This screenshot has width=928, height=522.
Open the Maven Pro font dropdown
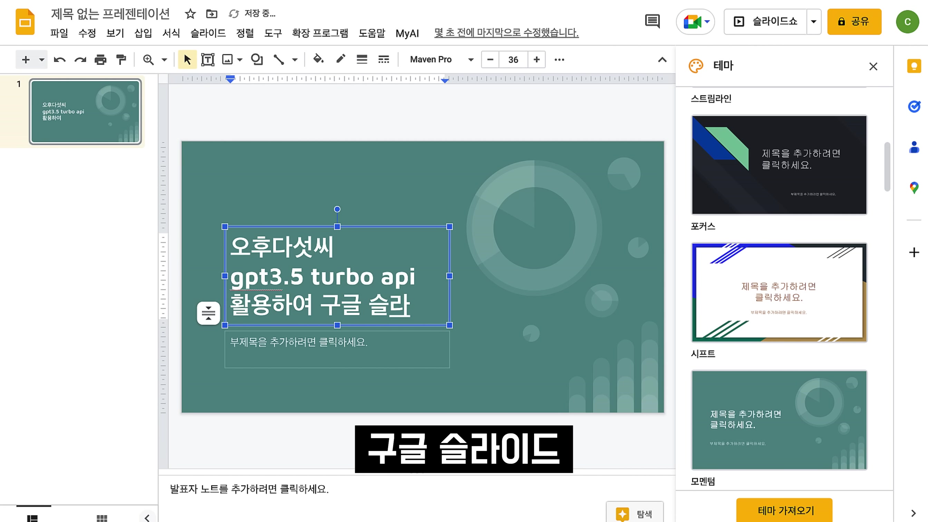click(x=441, y=59)
